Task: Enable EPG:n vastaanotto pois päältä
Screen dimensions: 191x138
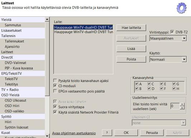Action: click(55, 91)
